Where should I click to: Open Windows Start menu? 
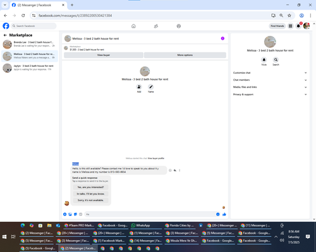tap(4, 237)
